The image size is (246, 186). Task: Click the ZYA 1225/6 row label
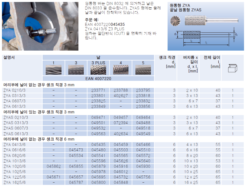pyautogui.click(x=14, y=177)
